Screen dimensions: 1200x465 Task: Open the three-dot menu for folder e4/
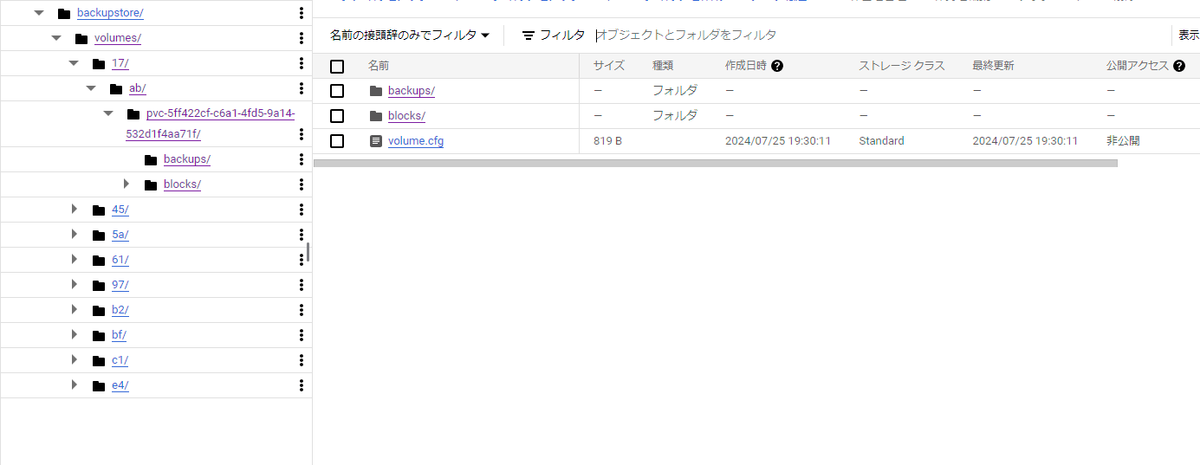(x=301, y=385)
